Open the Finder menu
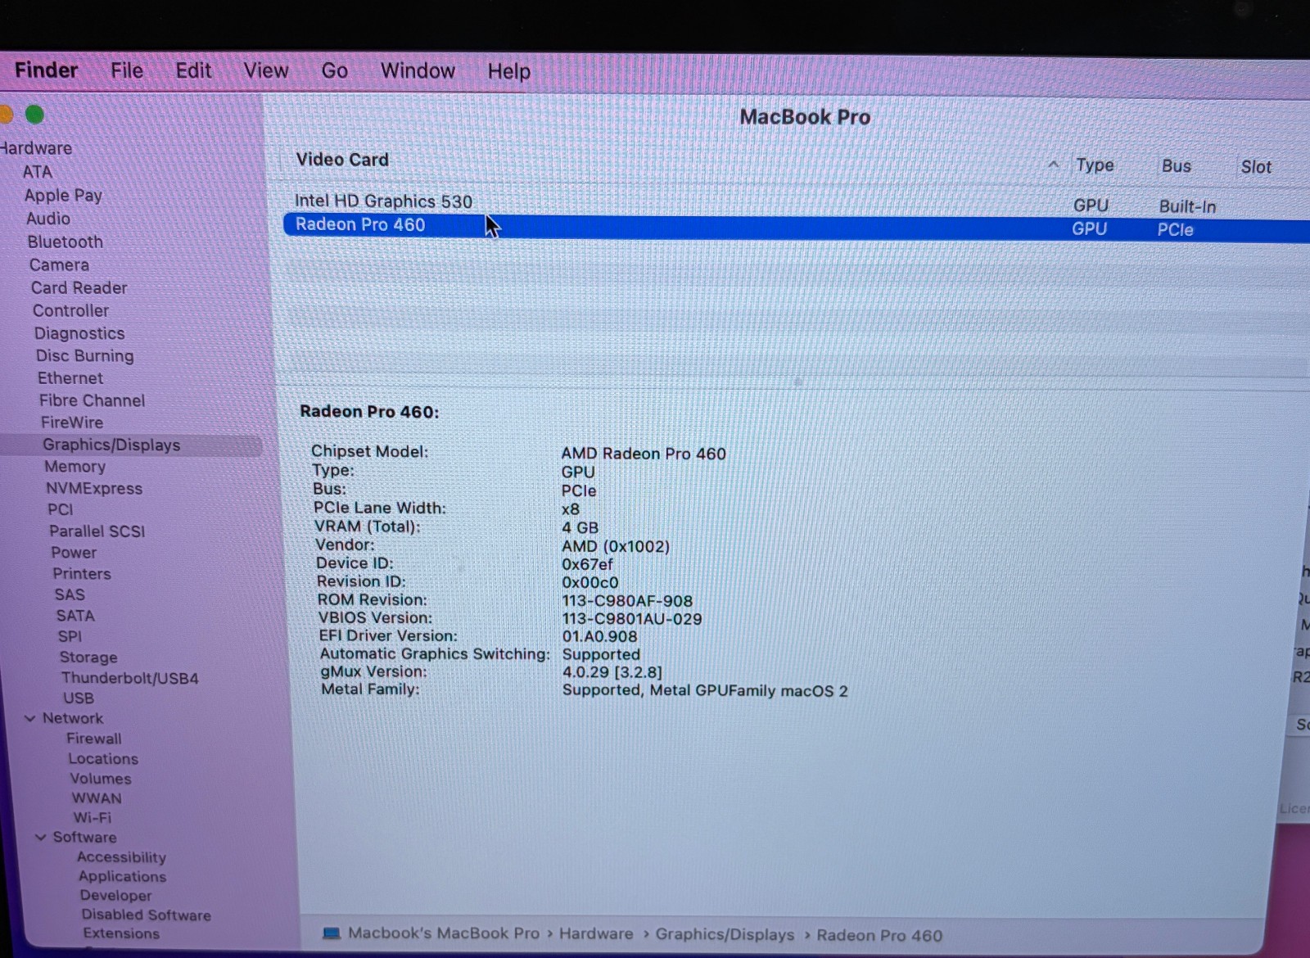1310x958 pixels. [x=47, y=70]
